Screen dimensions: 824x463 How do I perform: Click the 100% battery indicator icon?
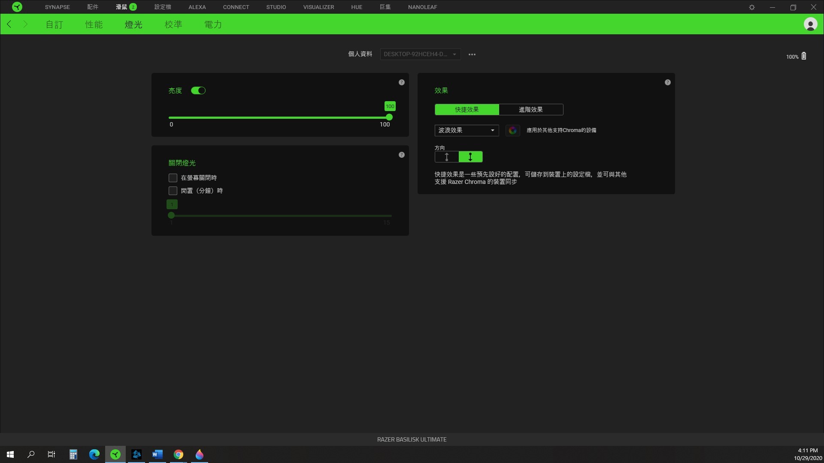[x=804, y=56]
